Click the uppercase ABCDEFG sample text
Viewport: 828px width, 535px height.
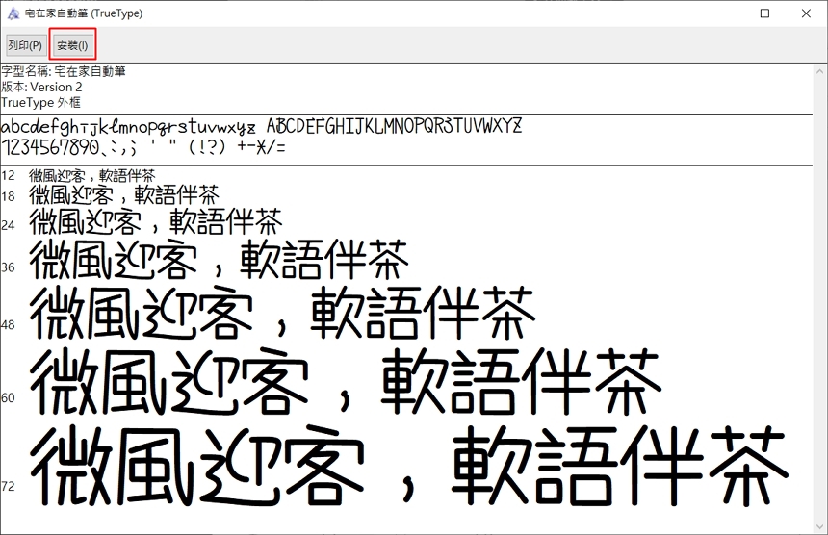(x=394, y=126)
